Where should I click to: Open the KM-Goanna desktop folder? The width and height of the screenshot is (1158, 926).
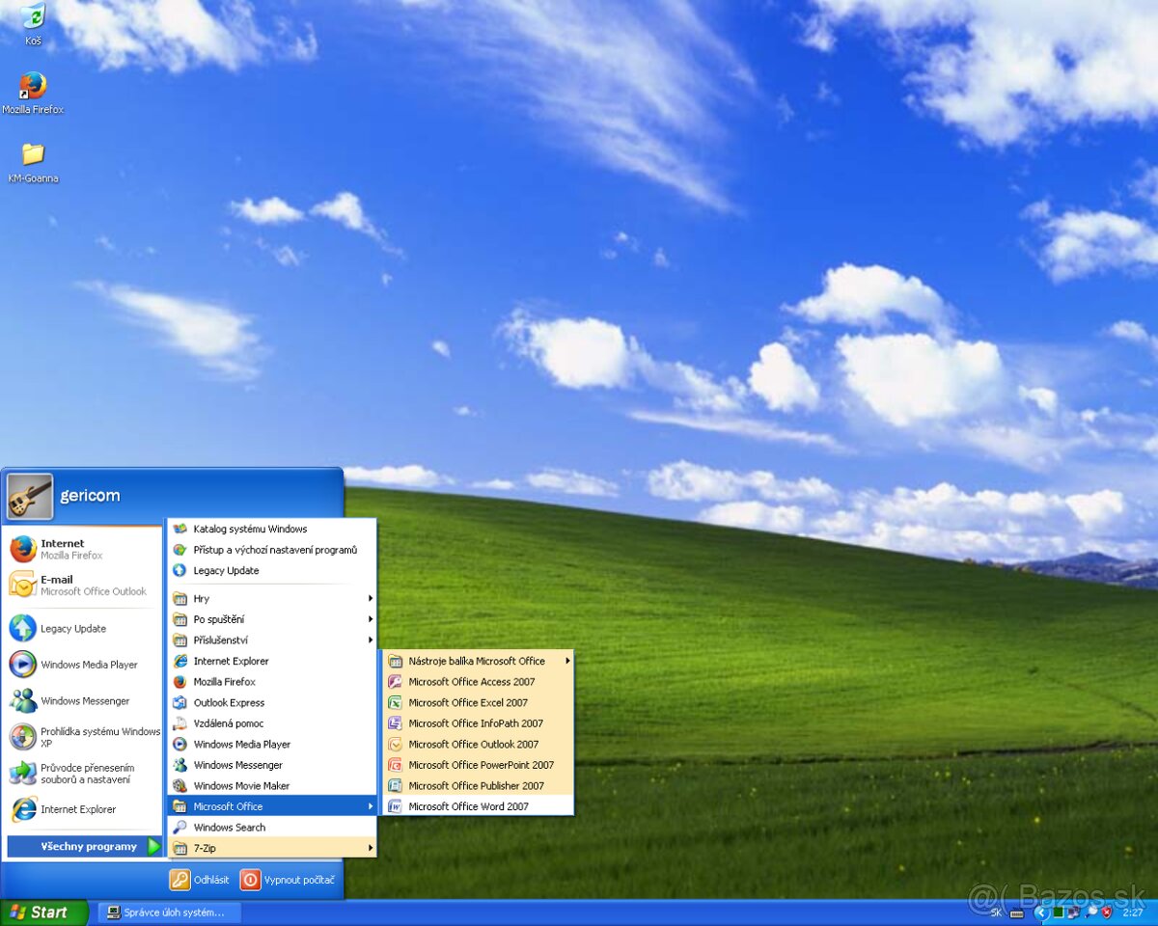34,154
